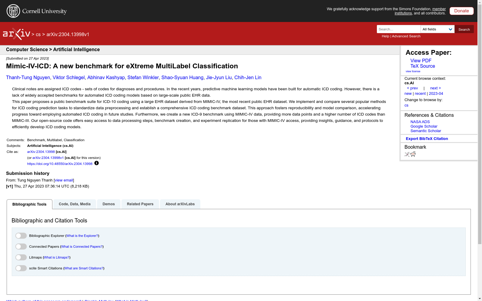Screen dimensions: 482x301
Task: Open NASA ADS citations link
Action: pyautogui.click(x=420, y=122)
